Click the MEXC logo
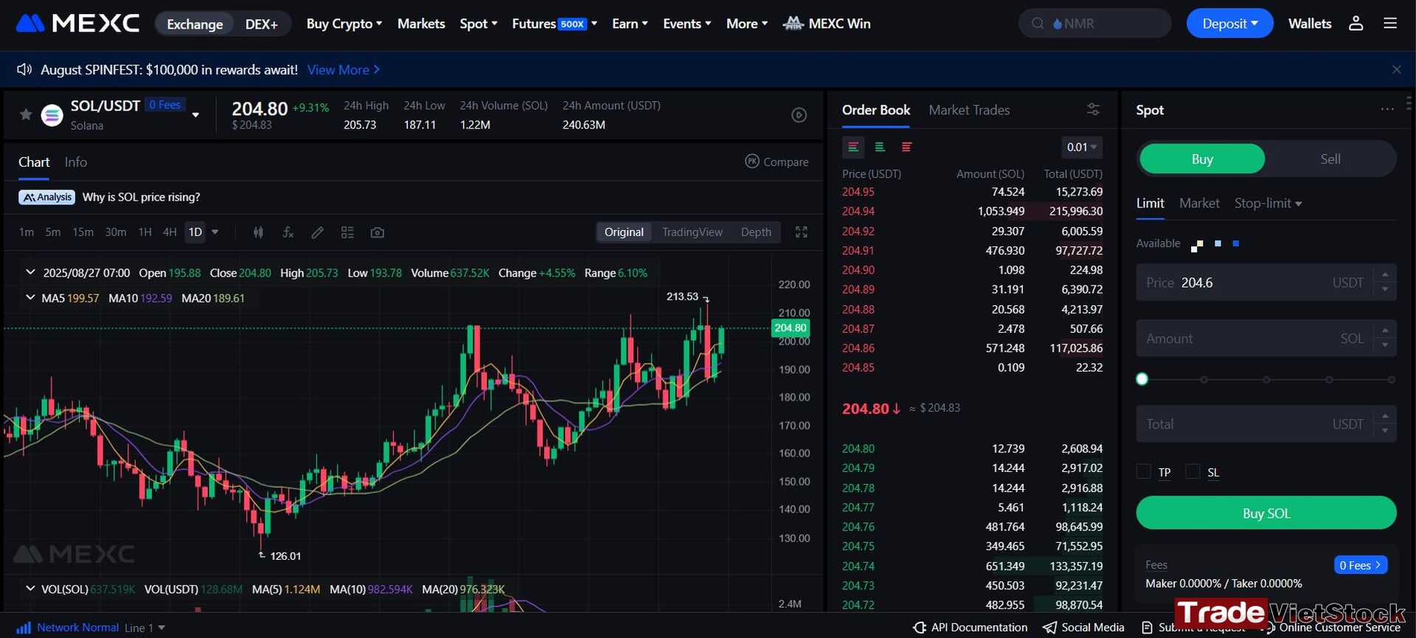 pyautogui.click(x=77, y=24)
